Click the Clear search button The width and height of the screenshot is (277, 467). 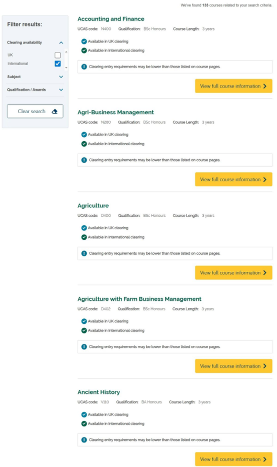pos(35,111)
